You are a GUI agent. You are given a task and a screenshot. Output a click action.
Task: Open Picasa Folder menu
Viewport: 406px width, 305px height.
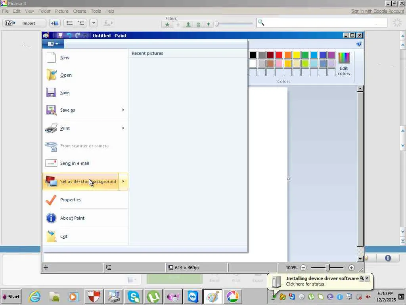click(x=44, y=11)
